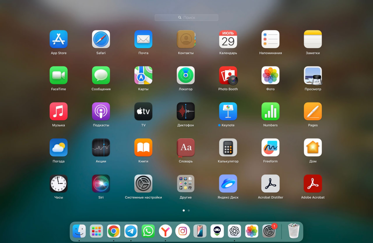373x243 pixels.
Task: Launch FaceTime
Action: (x=58, y=75)
